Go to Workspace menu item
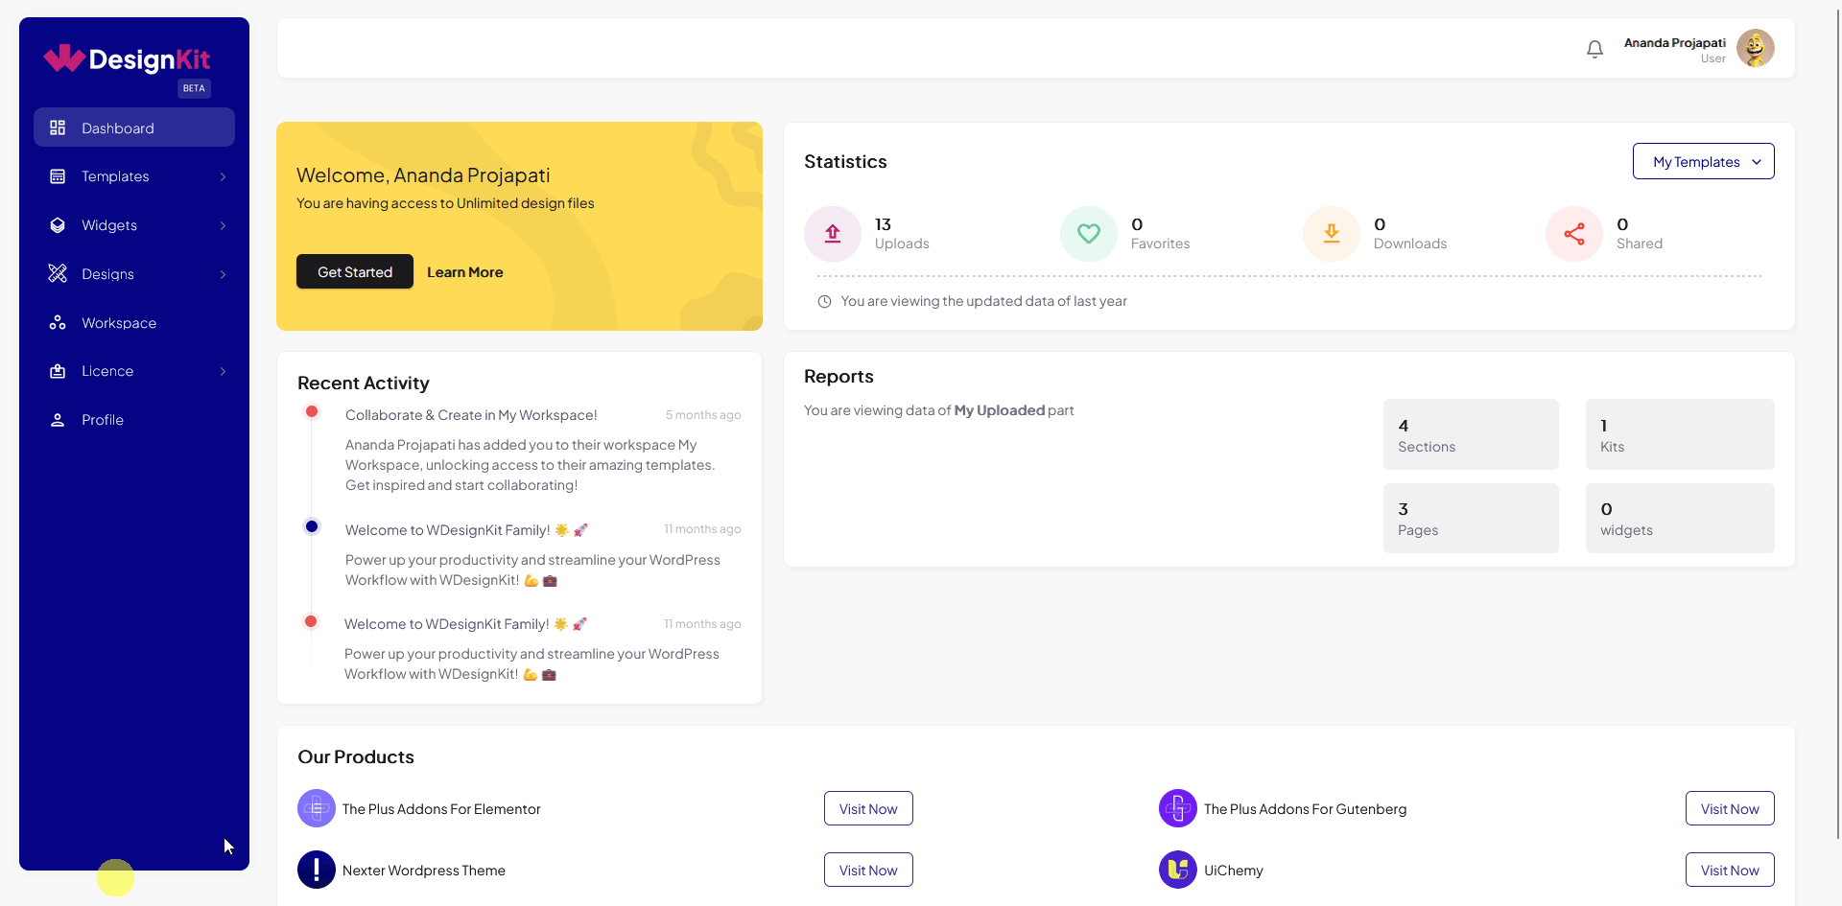The width and height of the screenshot is (1842, 906). (134, 323)
